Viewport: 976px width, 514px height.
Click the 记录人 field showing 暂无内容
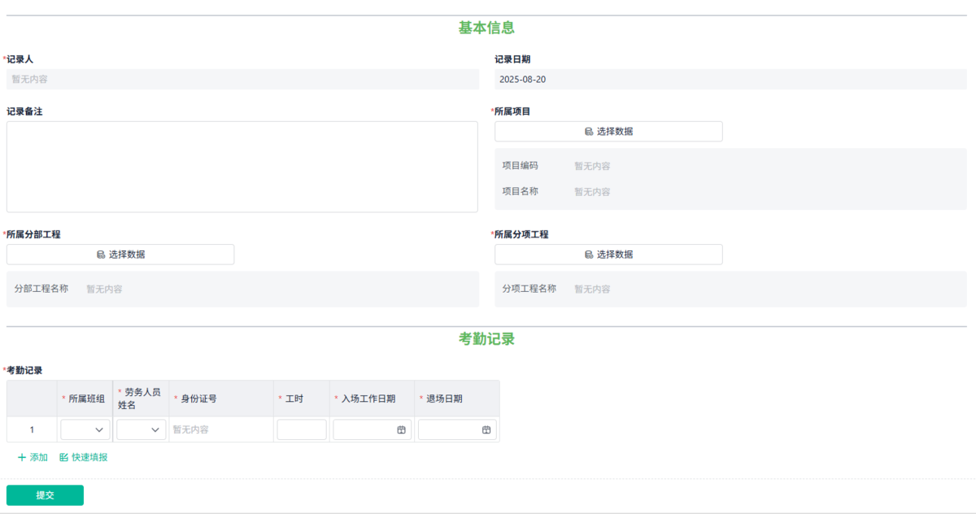(x=242, y=79)
